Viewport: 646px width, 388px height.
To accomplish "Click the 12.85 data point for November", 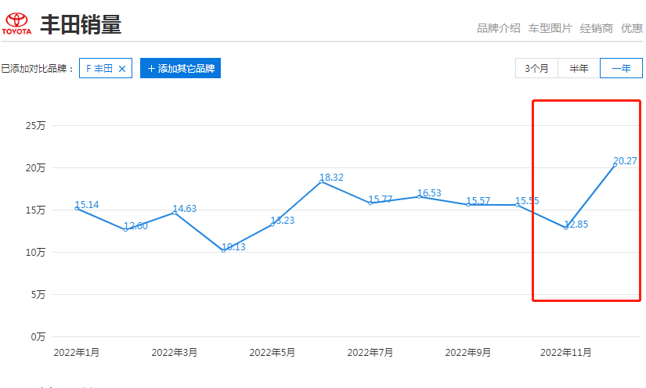I will (x=565, y=228).
